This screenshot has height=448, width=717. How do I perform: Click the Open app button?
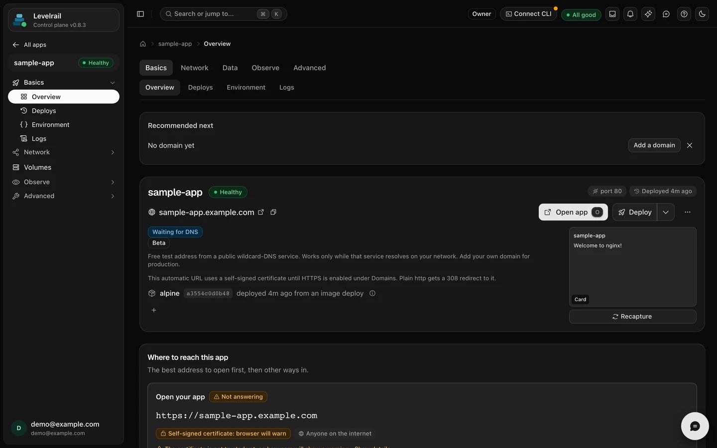573,212
